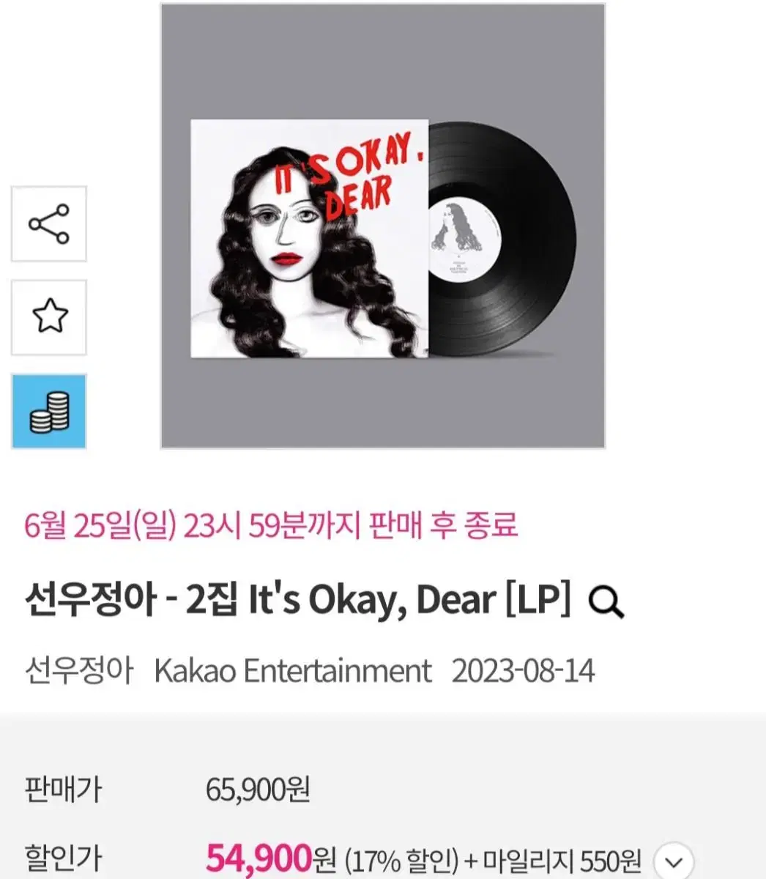Viewport: 766px width, 879px height.
Task: Click the release date 2023-08-14
Action: click(523, 671)
